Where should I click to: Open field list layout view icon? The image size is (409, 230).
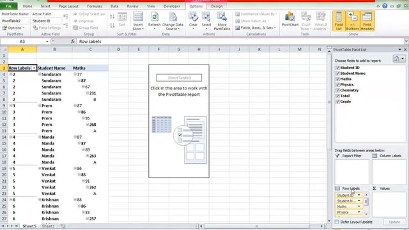pos(399,59)
